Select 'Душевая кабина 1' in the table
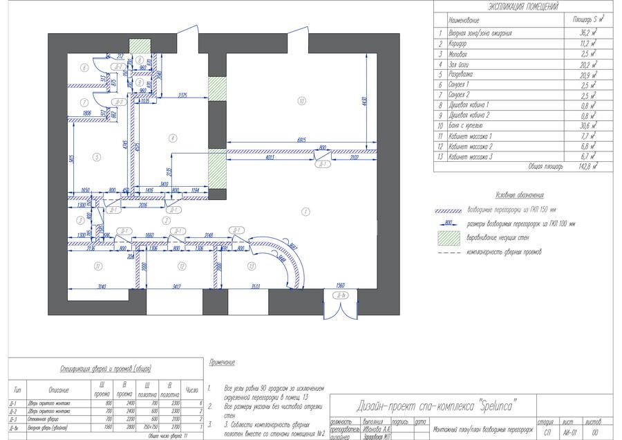The image size is (622, 440). [x=469, y=105]
